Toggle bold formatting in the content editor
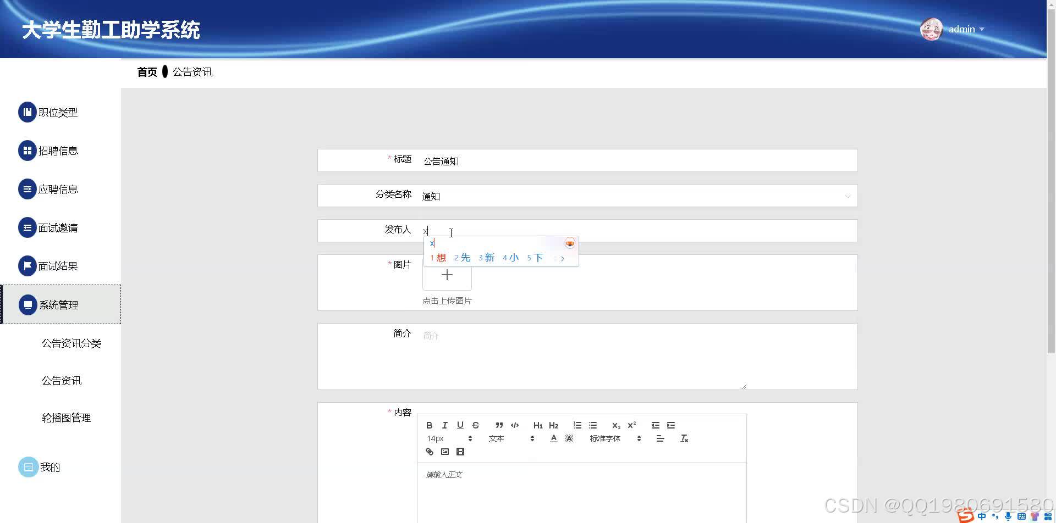This screenshot has width=1056, height=523. [430, 425]
